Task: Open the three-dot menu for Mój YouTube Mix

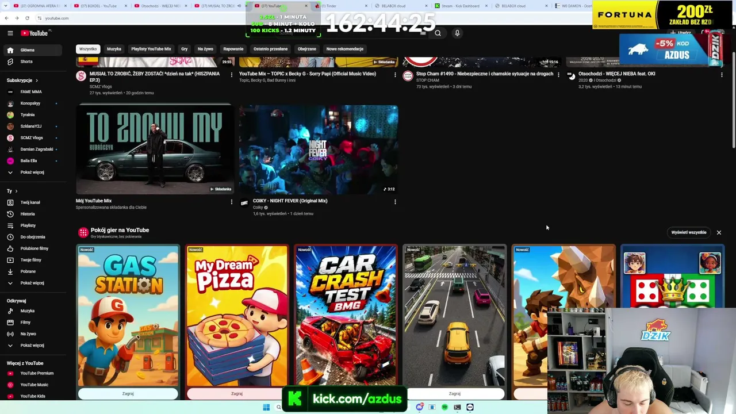Action: pyautogui.click(x=232, y=202)
